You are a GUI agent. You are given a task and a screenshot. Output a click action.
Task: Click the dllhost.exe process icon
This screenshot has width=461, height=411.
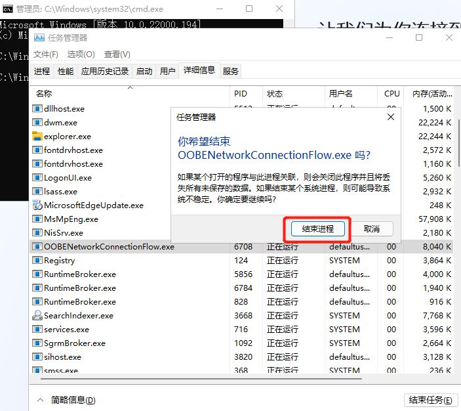pos(37,108)
